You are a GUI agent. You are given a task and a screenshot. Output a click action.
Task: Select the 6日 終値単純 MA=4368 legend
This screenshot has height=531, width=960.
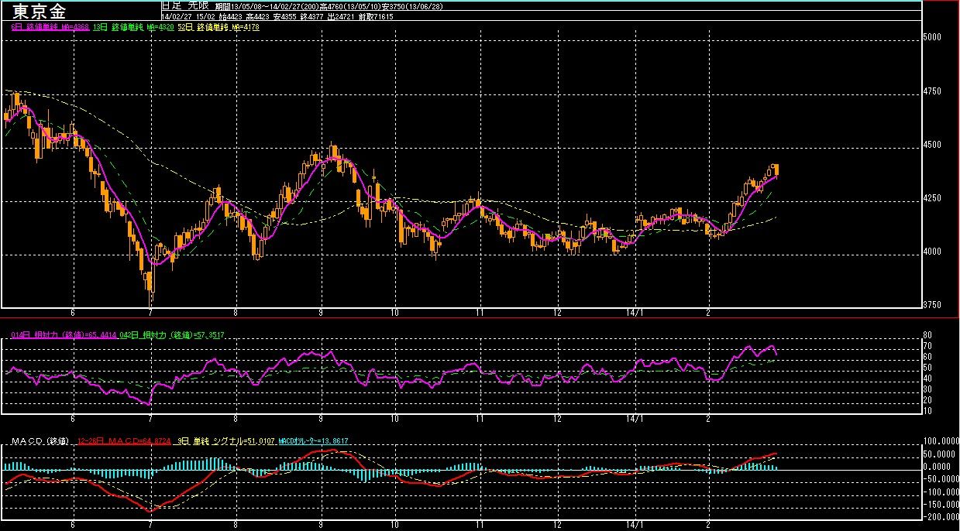(50, 27)
